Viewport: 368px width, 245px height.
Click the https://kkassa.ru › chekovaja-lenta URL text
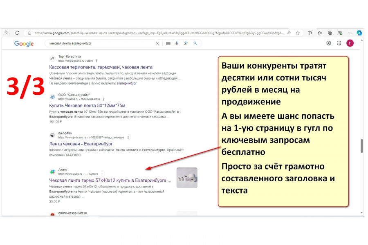[x=79, y=99]
